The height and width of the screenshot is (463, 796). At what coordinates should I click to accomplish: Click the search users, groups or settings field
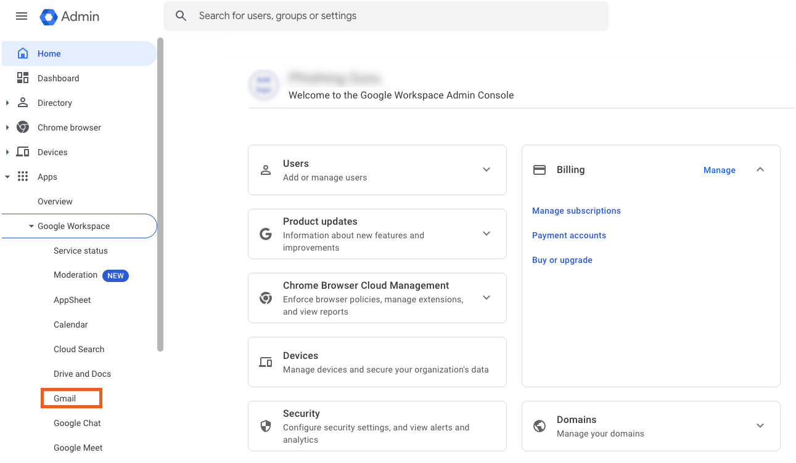click(x=386, y=16)
